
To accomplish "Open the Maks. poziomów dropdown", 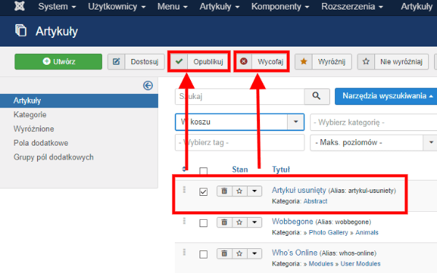I will [x=374, y=143].
